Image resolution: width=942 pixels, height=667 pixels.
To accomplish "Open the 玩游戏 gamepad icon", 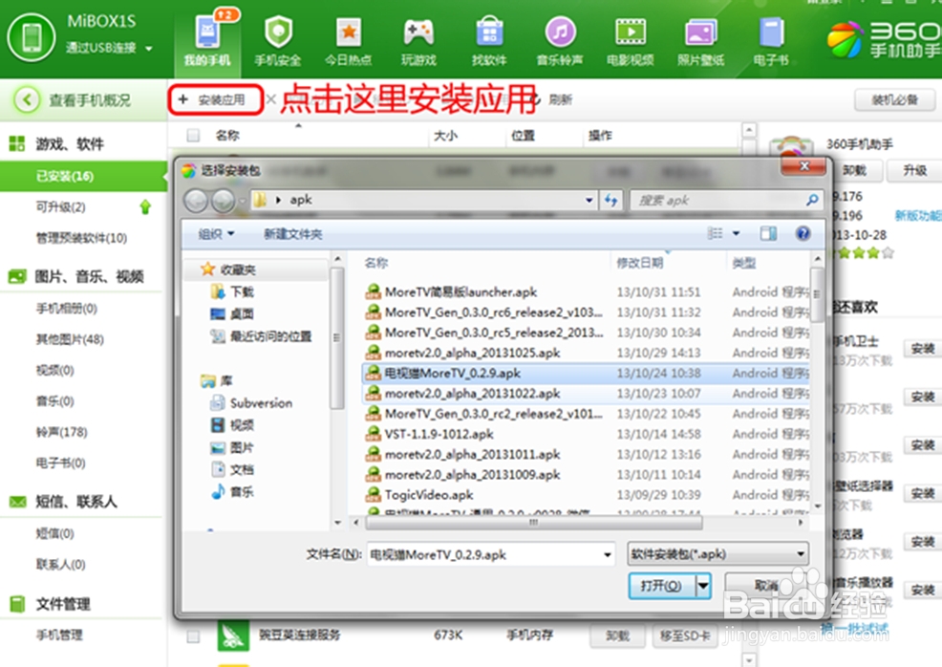I will pyautogui.click(x=418, y=32).
